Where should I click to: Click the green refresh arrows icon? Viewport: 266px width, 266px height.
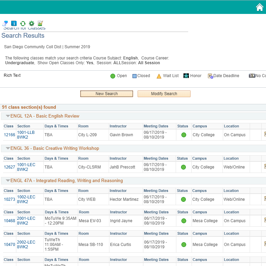23,23
